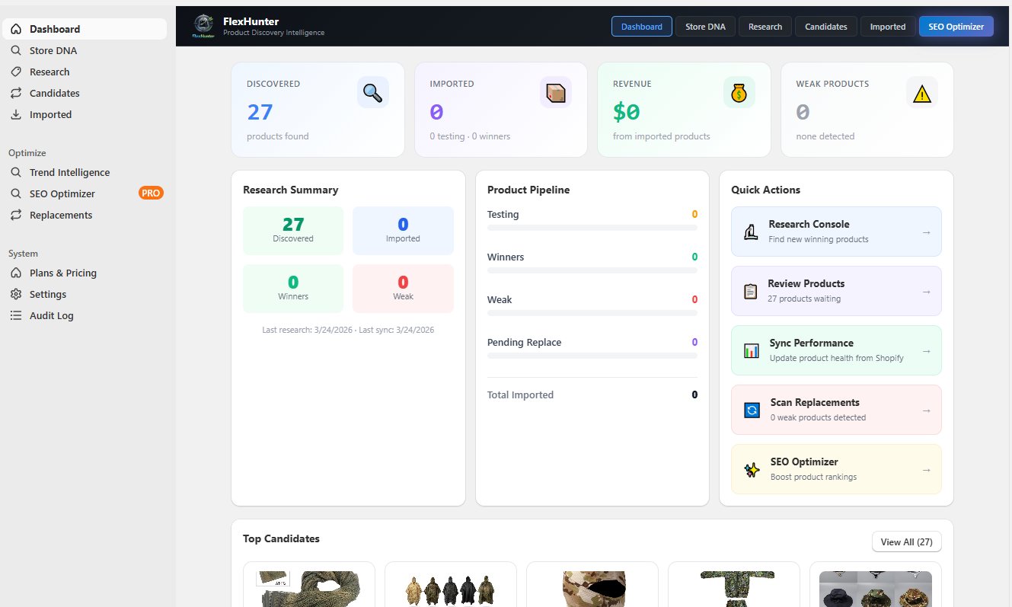Click the magnifying glass icon on Discovered card
The width and height of the screenshot is (1012, 607).
point(372,92)
